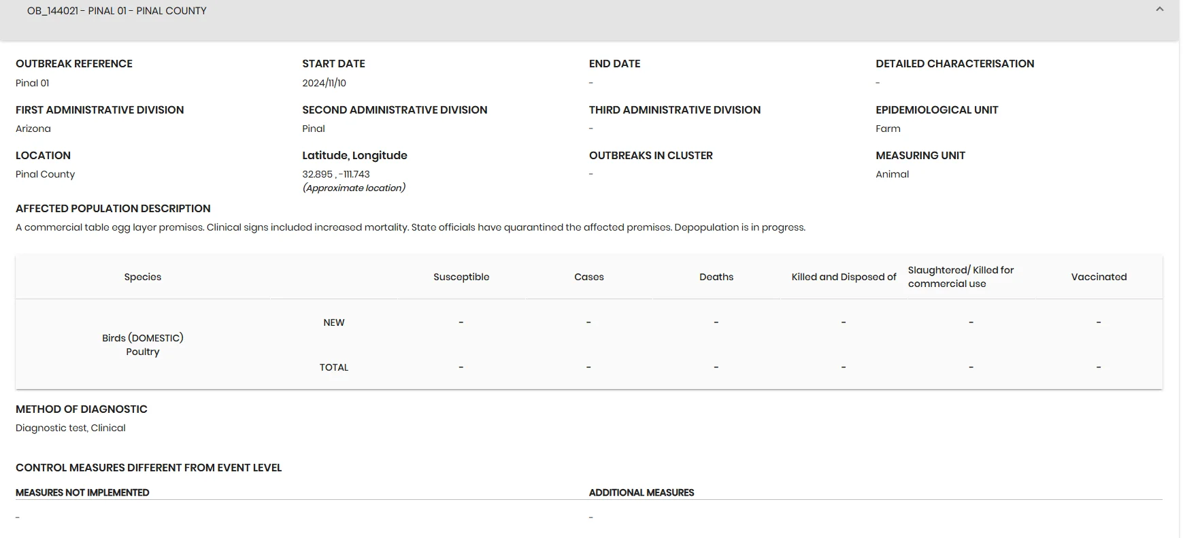The width and height of the screenshot is (1183, 538).
Task: Click the Approximate location note
Action: click(x=354, y=188)
